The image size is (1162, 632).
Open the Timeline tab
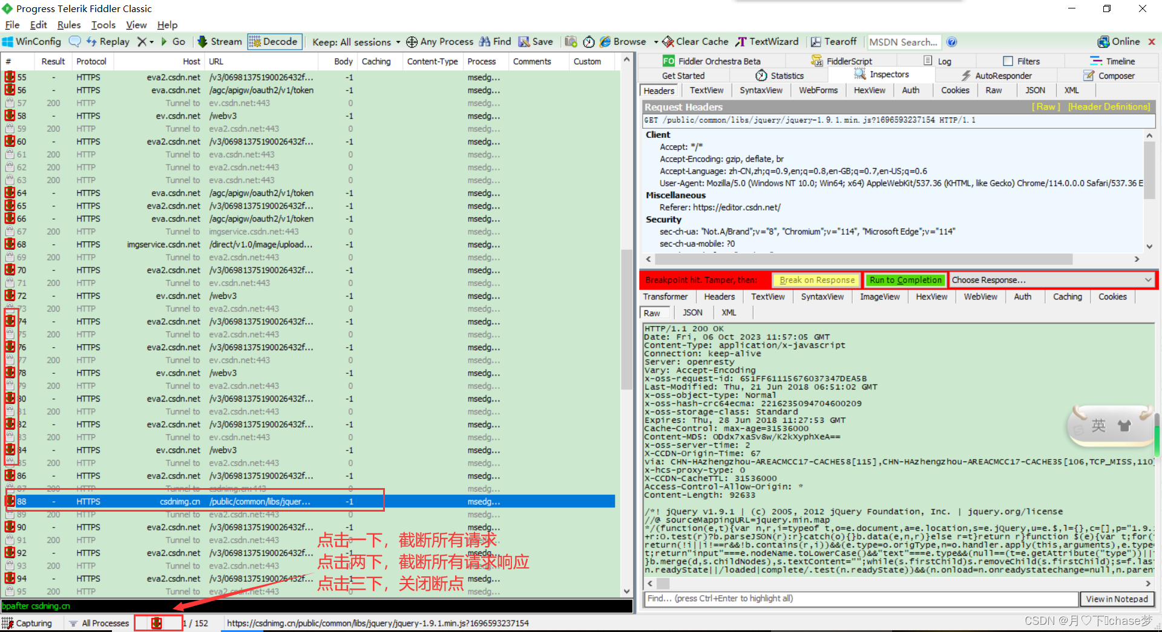point(1112,61)
